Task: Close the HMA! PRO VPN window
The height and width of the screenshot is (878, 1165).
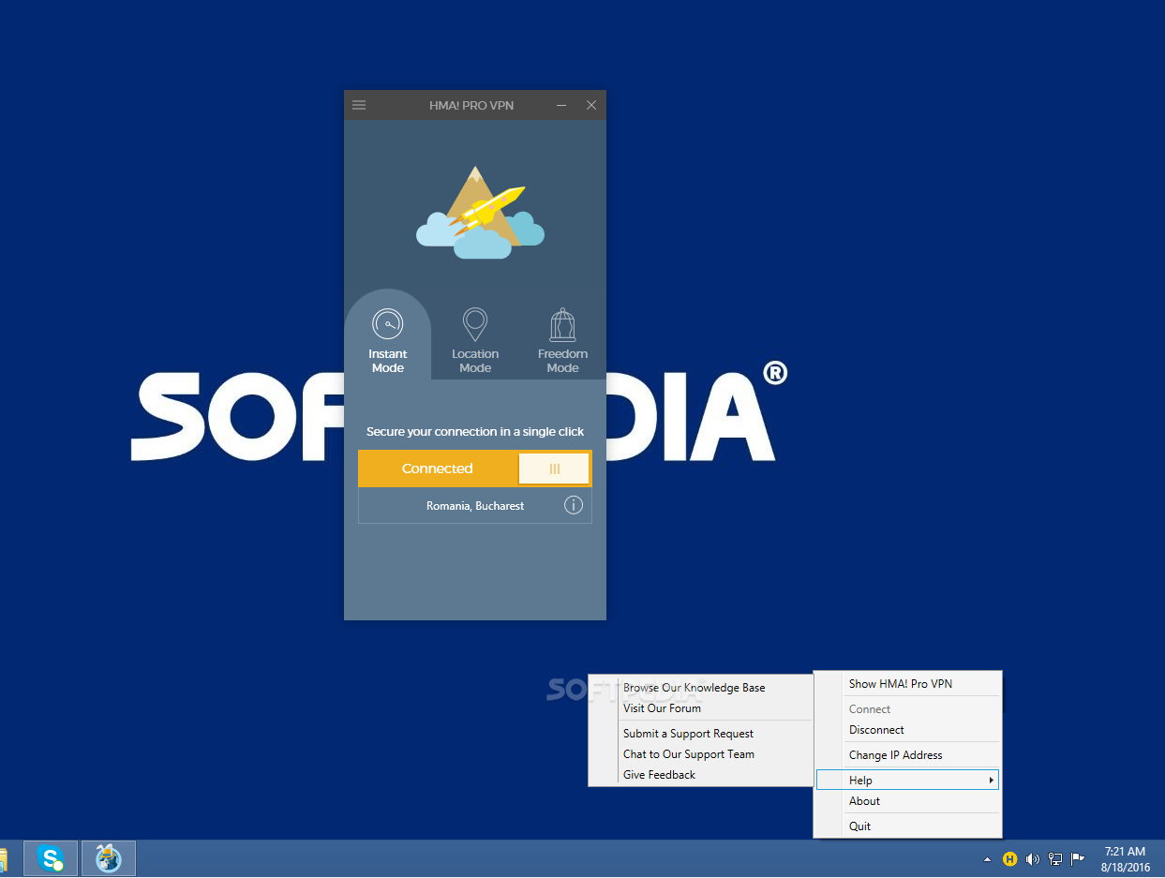Action: point(591,105)
